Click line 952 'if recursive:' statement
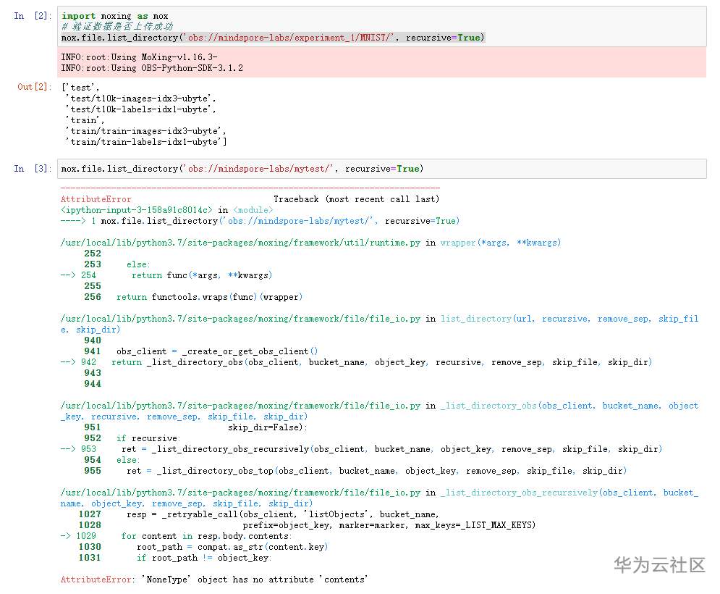Image resolution: width=720 pixels, height=594 pixels. pos(148,438)
